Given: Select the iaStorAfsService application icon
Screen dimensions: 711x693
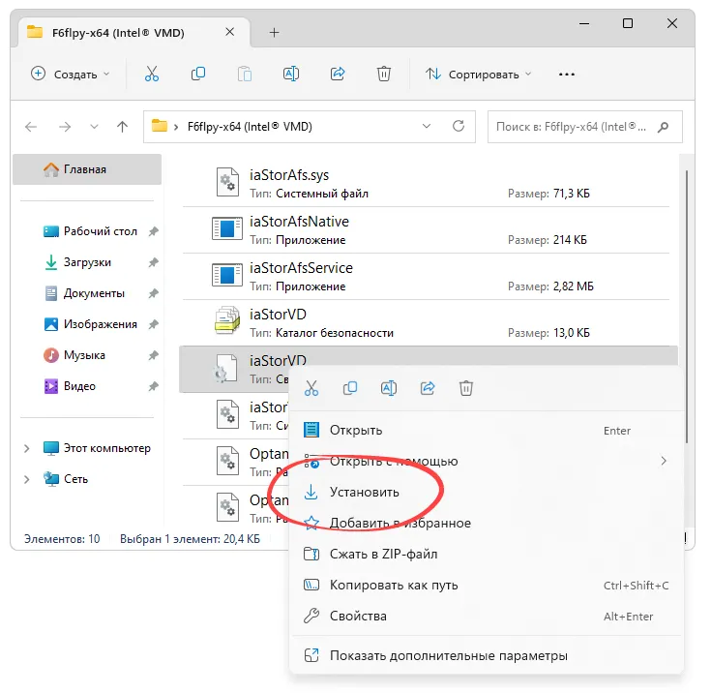Looking at the screenshot, I should pos(227,275).
